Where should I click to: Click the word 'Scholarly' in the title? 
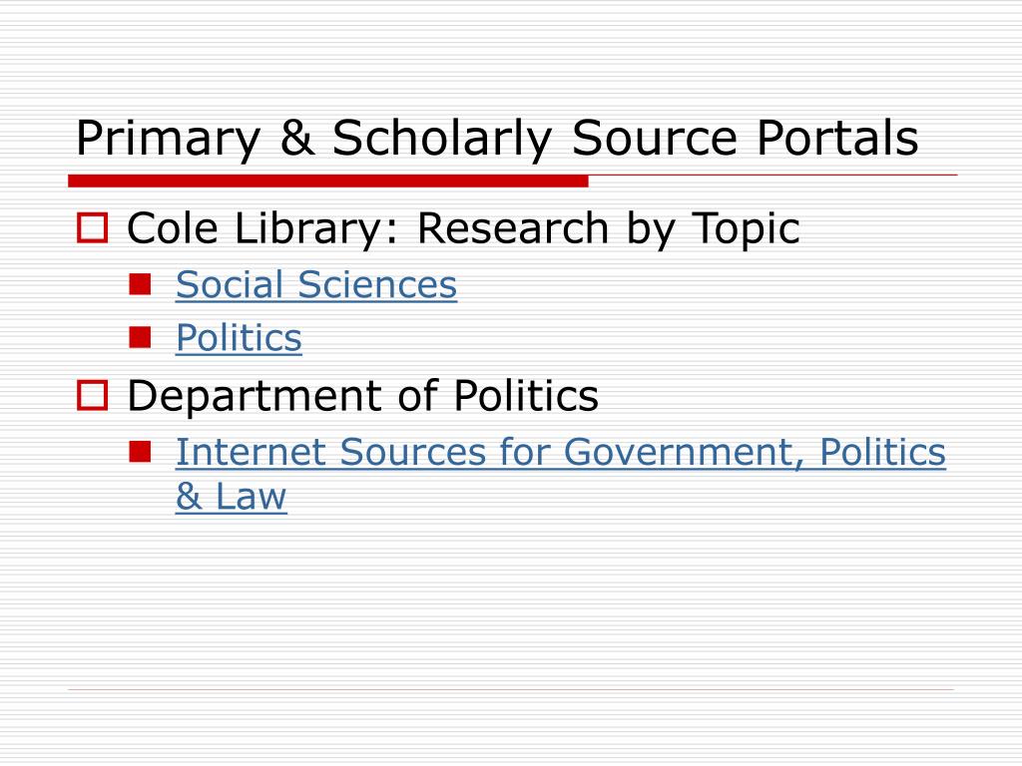(442, 140)
